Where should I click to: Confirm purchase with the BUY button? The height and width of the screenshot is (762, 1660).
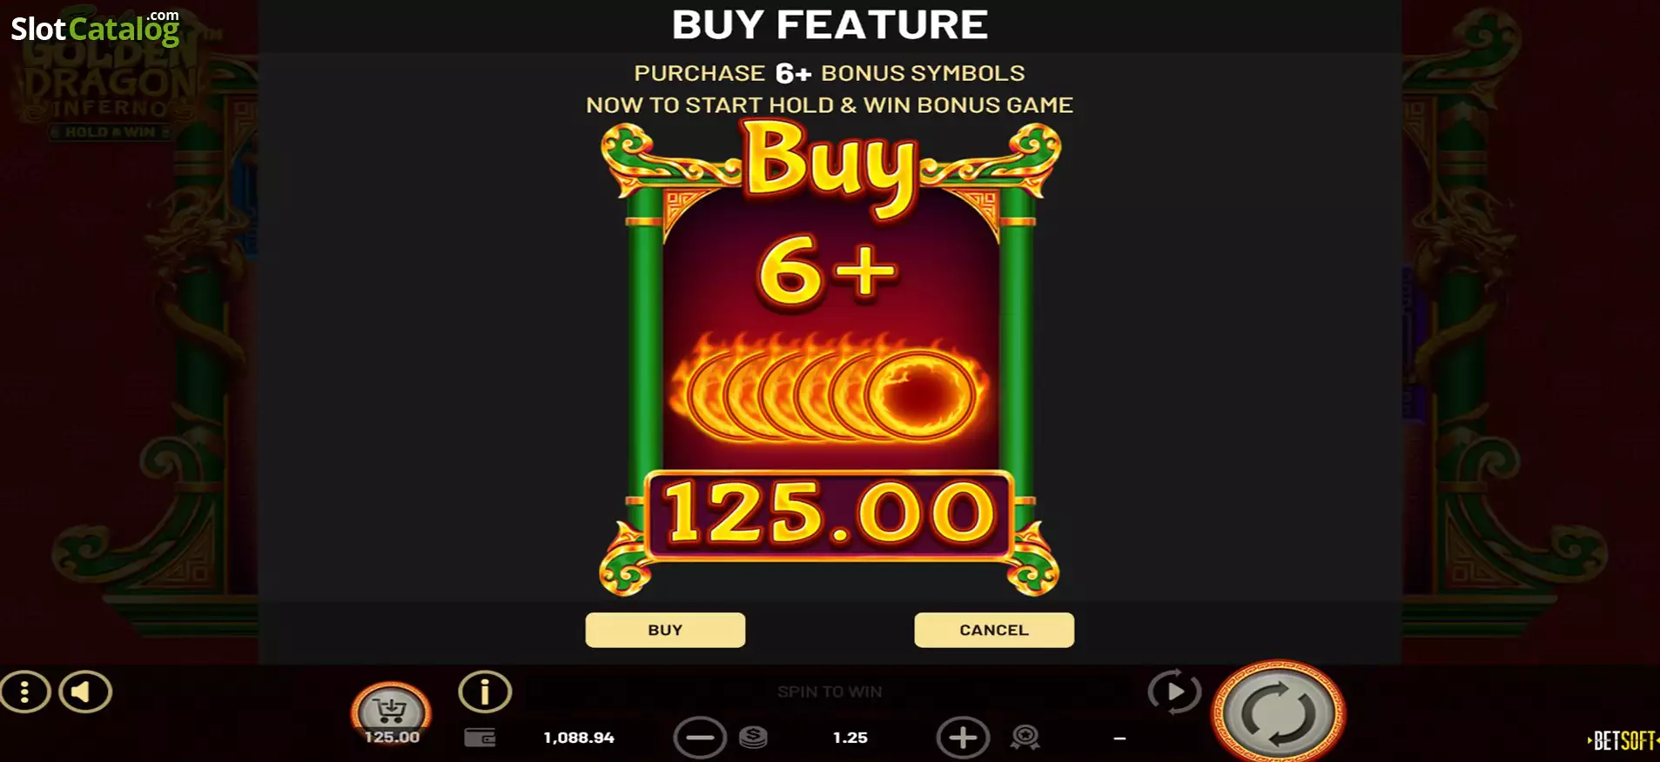click(665, 630)
